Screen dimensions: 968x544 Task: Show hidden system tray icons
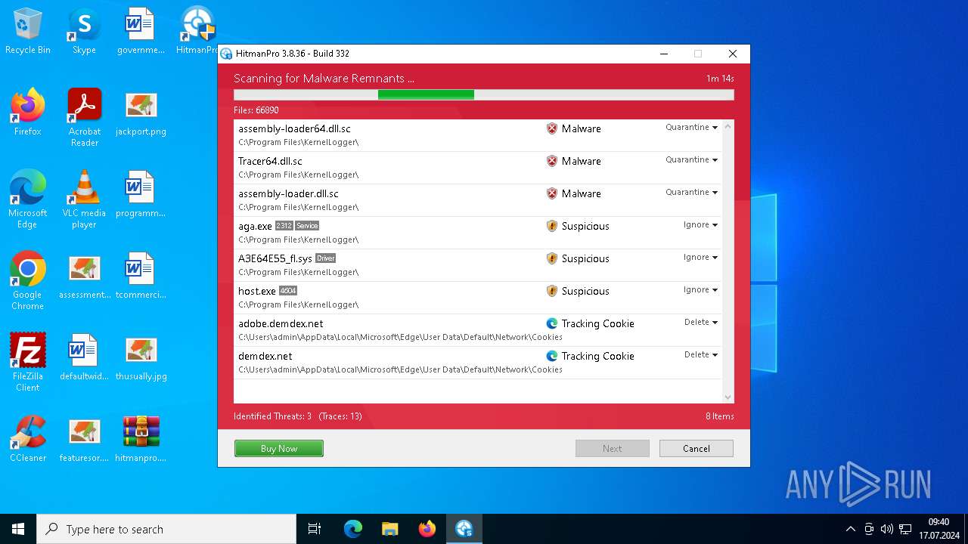pyautogui.click(x=851, y=529)
